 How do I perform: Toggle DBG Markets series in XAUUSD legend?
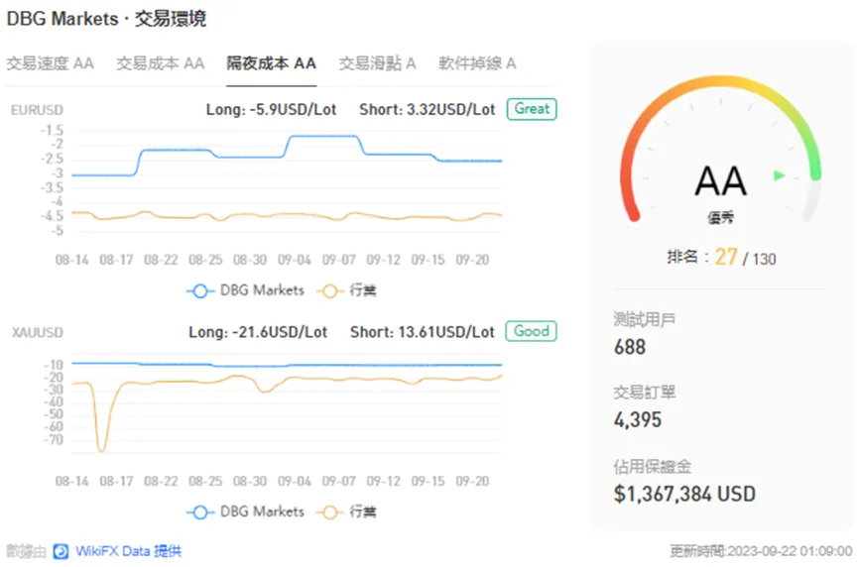point(245,511)
